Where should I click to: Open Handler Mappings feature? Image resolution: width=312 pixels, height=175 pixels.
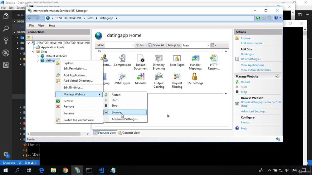pyautogui.click(x=195, y=62)
